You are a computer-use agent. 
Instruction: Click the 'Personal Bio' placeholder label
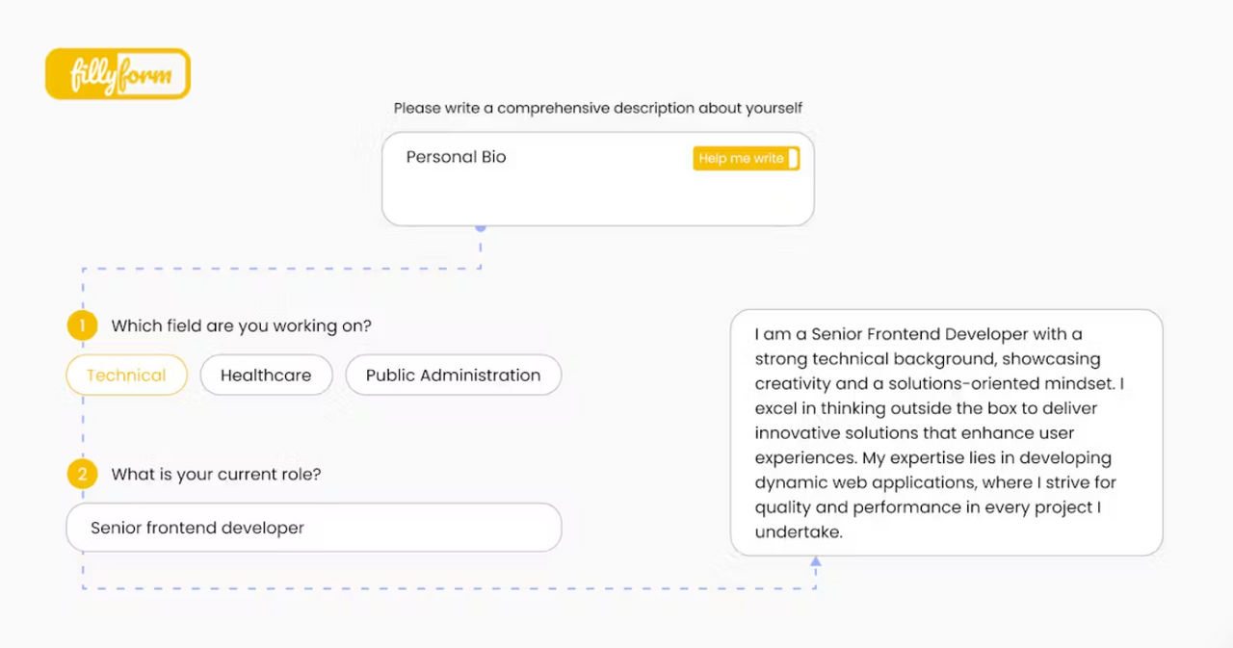pyautogui.click(x=456, y=157)
